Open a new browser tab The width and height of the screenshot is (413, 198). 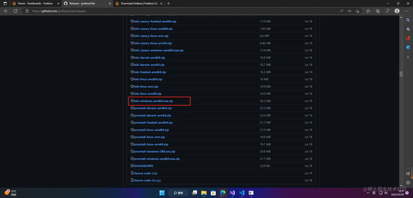point(169,4)
